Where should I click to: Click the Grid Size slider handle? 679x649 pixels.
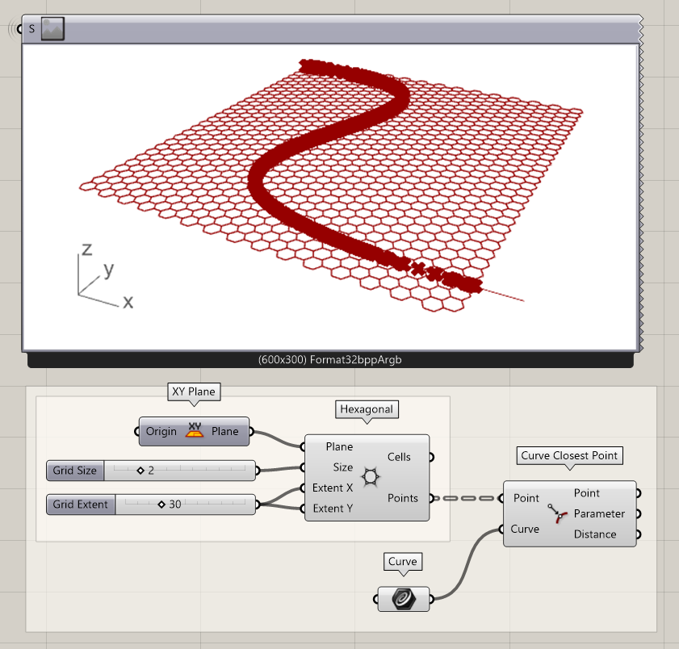point(140,470)
